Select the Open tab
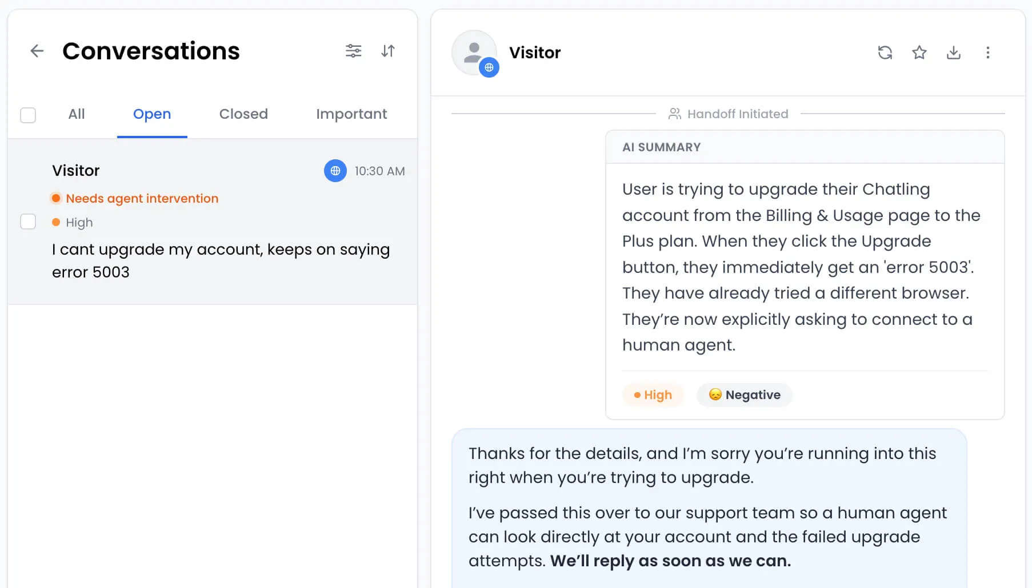This screenshot has width=1032, height=588. coord(152,114)
